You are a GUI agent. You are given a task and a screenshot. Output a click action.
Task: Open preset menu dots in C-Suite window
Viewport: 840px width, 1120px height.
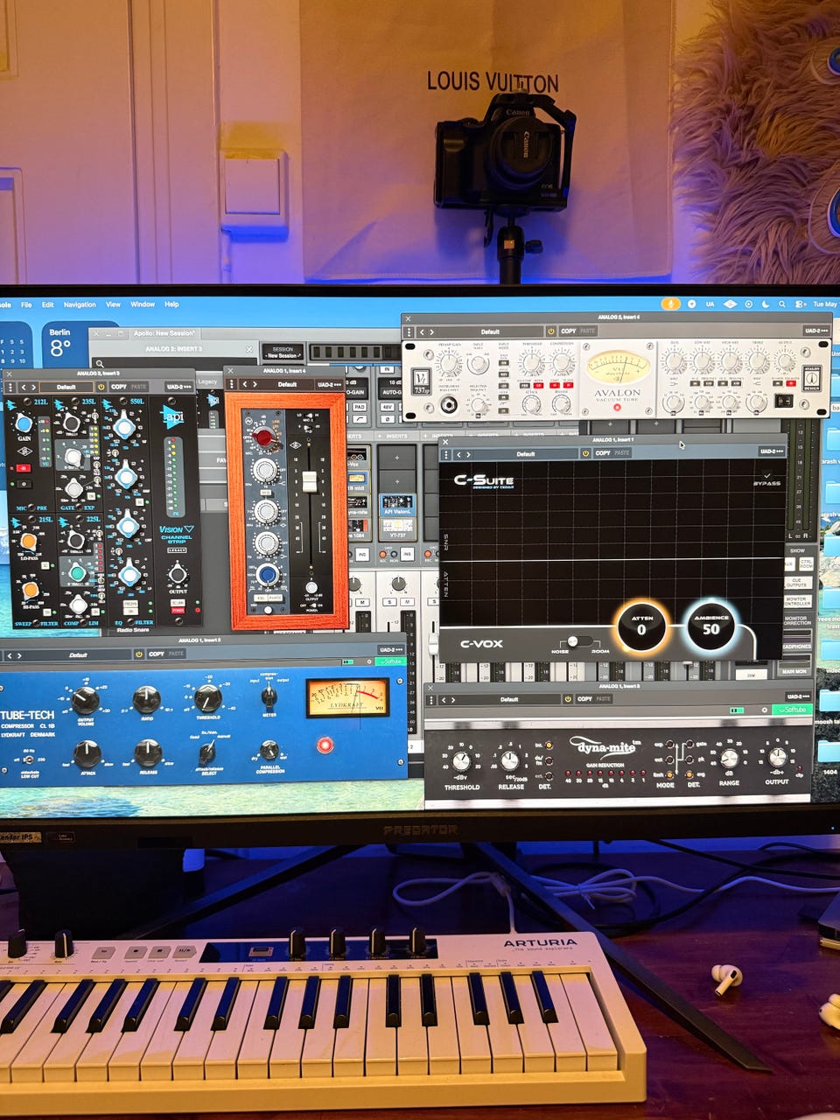tap(445, 454)
